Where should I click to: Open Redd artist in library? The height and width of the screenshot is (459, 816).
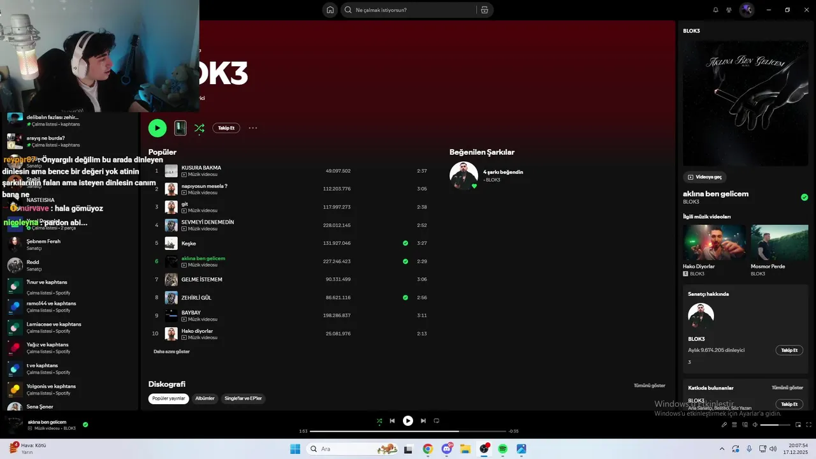click(x=70, y=265)
